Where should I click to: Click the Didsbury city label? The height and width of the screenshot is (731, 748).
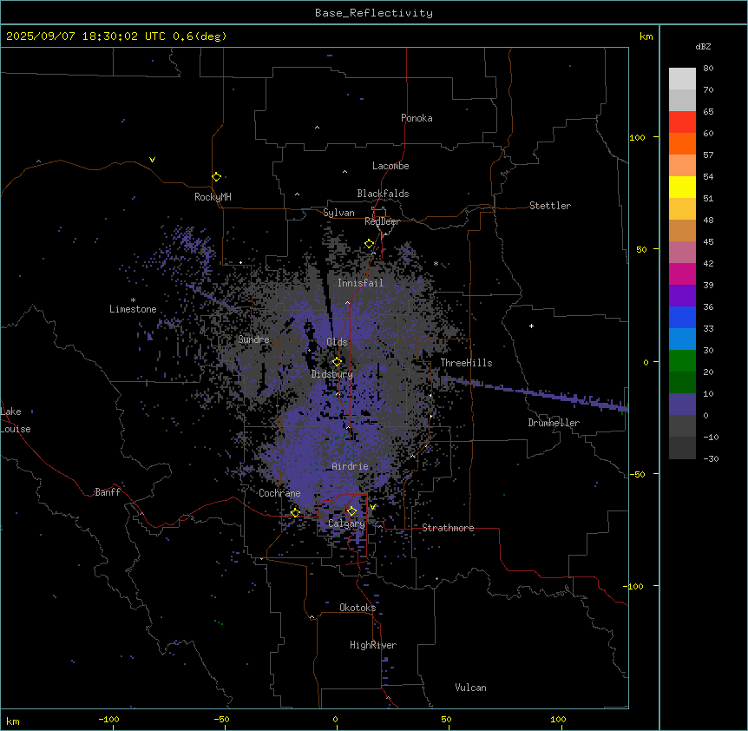pyautogui.click(x=332, y=374)
